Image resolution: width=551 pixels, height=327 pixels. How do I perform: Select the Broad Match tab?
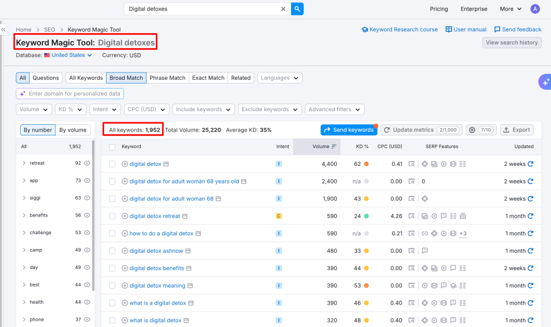(126, 78)
